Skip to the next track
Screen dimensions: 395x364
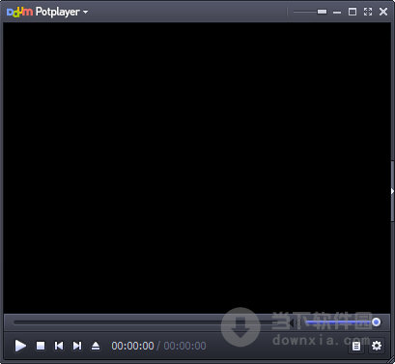click(77, 346)
